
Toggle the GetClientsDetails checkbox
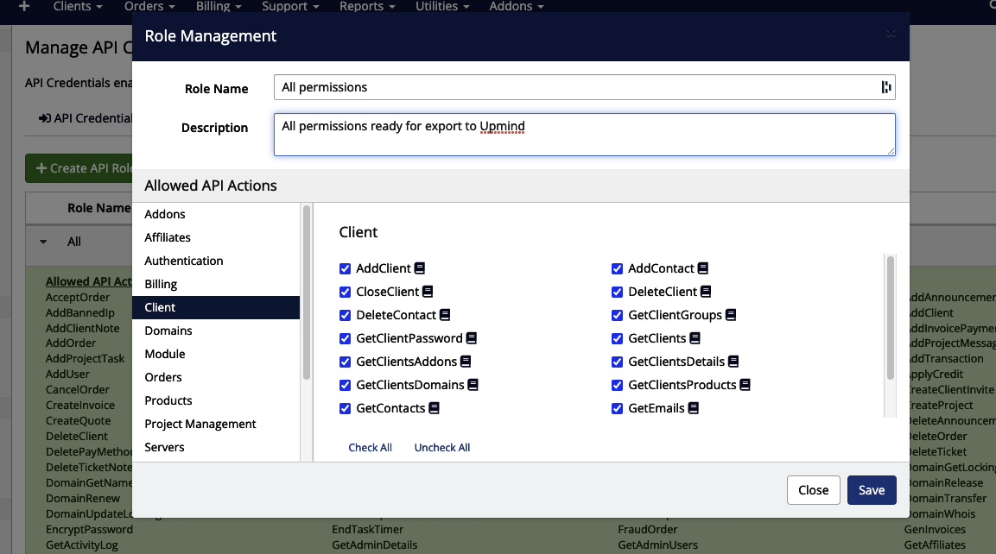[617, 362]
